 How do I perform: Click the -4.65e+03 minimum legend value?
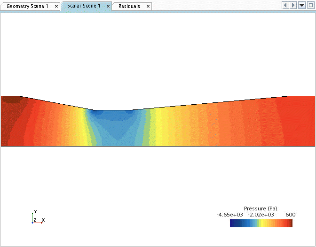[x=229, y=215]
